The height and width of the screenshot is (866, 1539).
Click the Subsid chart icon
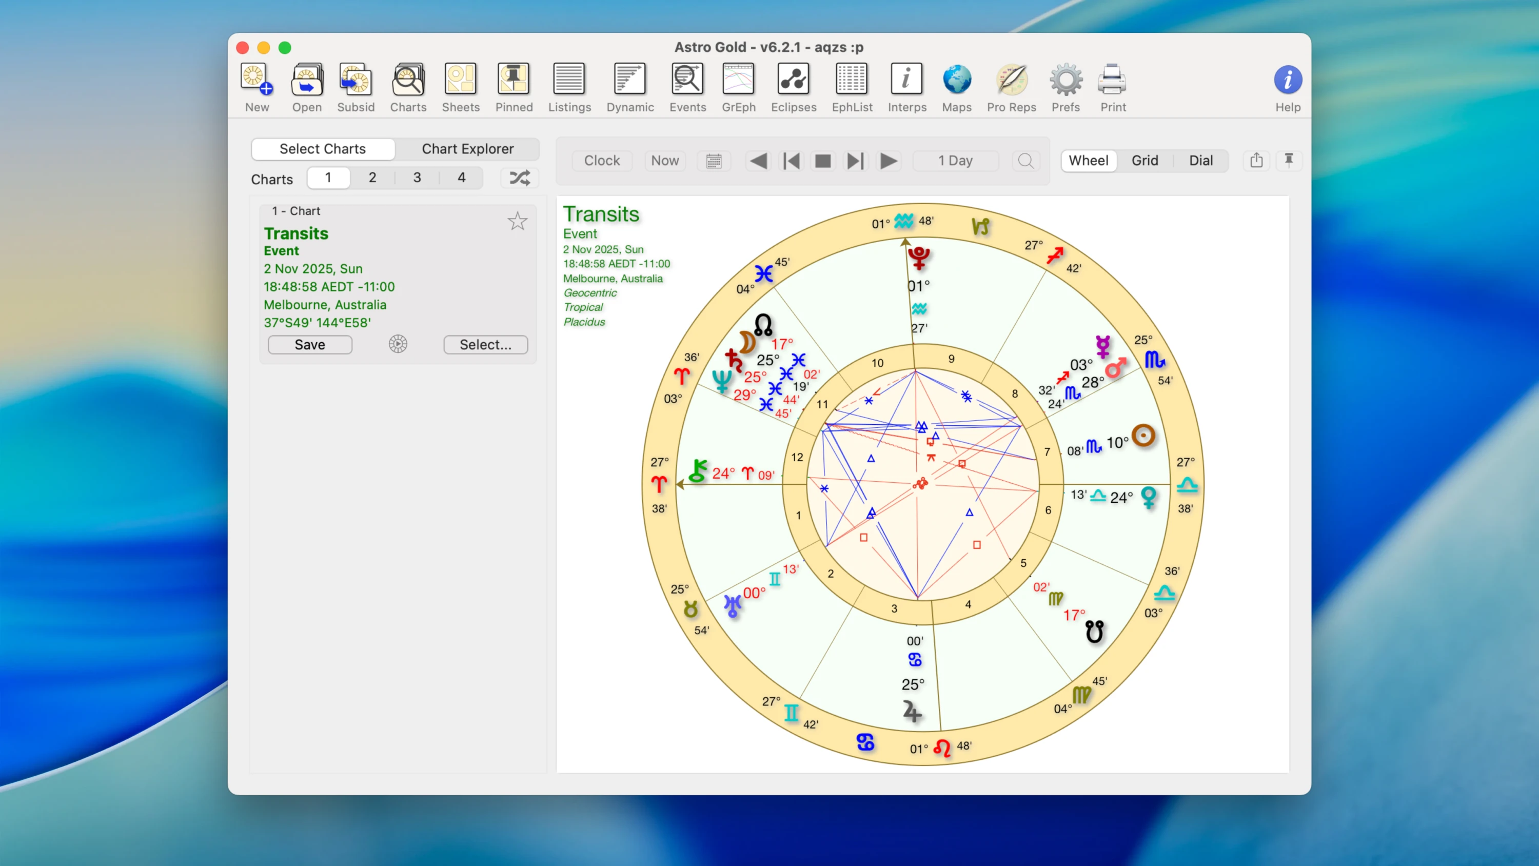[356, 87]
